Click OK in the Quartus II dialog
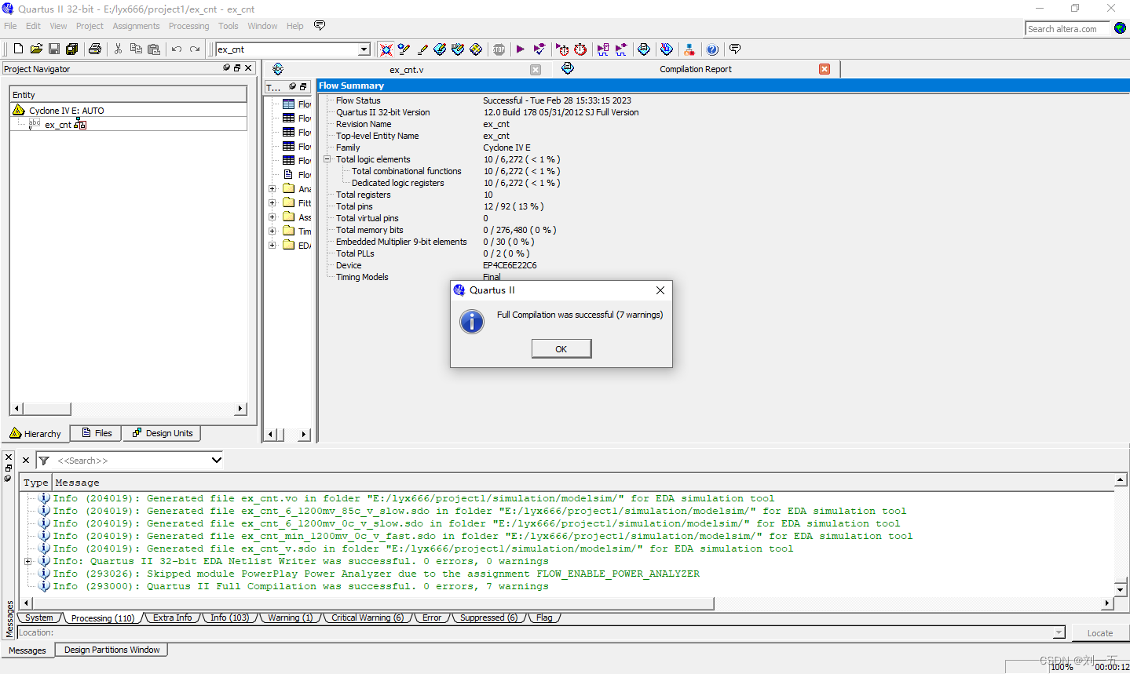Image resolution: width=1130 pixels, height=674 pixels. pyautogui.click(x=561, y=349)
